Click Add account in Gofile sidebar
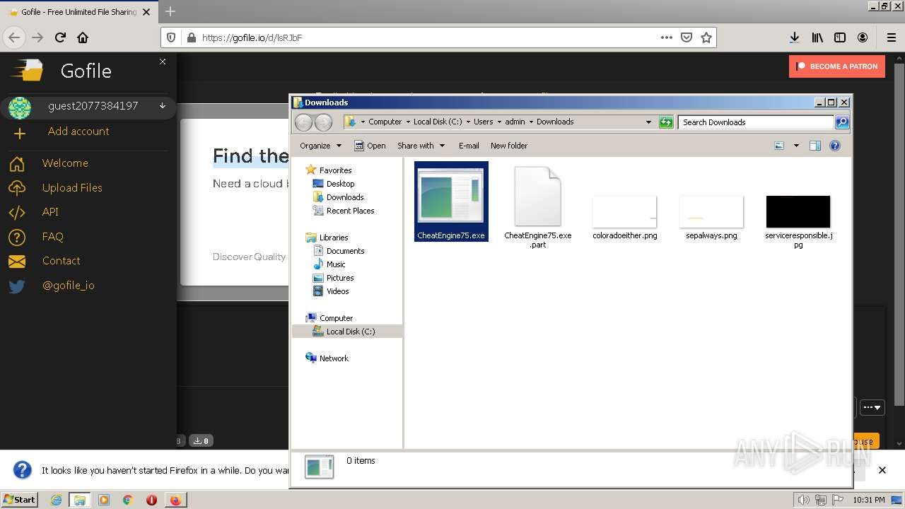This screenshot has width=905, height=509. coord(78,131)
